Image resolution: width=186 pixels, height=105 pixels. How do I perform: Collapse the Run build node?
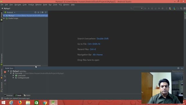point(11,73)
